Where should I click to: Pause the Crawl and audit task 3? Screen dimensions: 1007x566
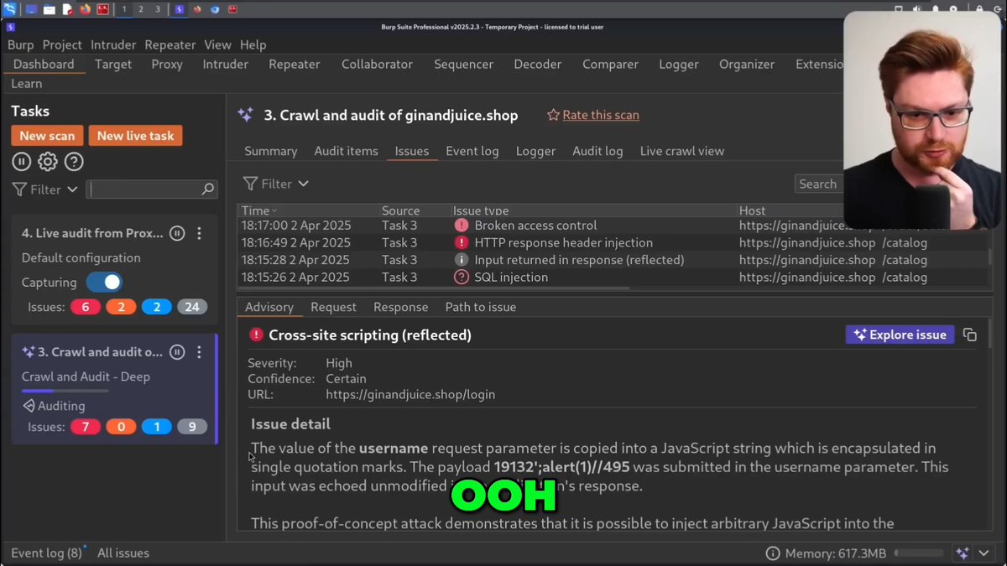pos(177,352)
